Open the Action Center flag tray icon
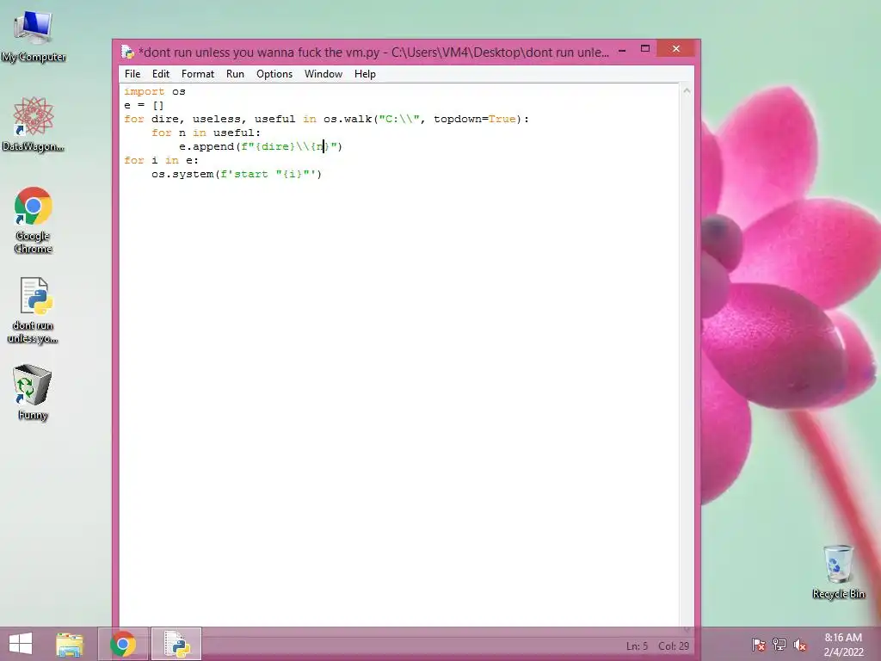The width and height of the screenshot is (881, 661). click(x=759, y=645)
